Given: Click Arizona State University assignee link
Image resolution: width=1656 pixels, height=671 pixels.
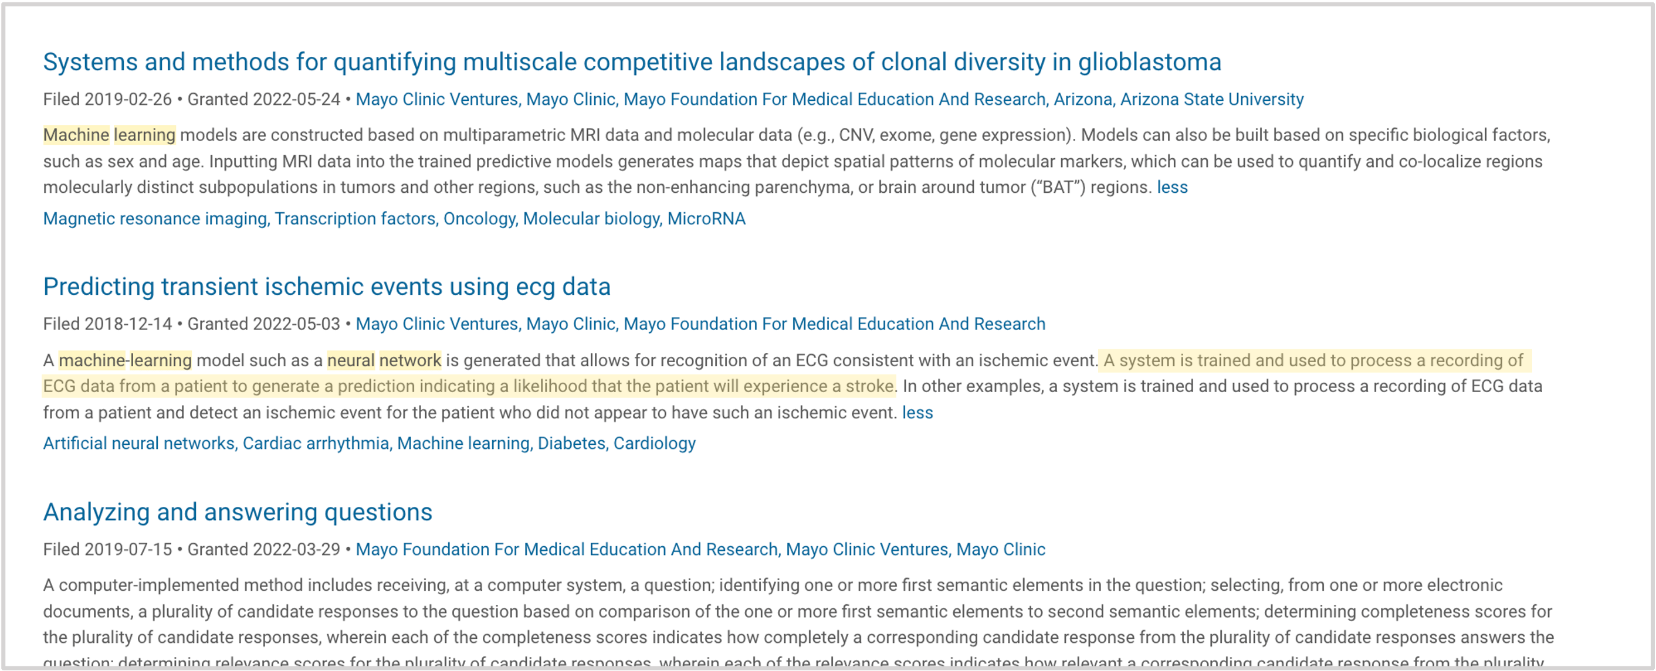Looking at the screenshot, I should point(1212,100).
